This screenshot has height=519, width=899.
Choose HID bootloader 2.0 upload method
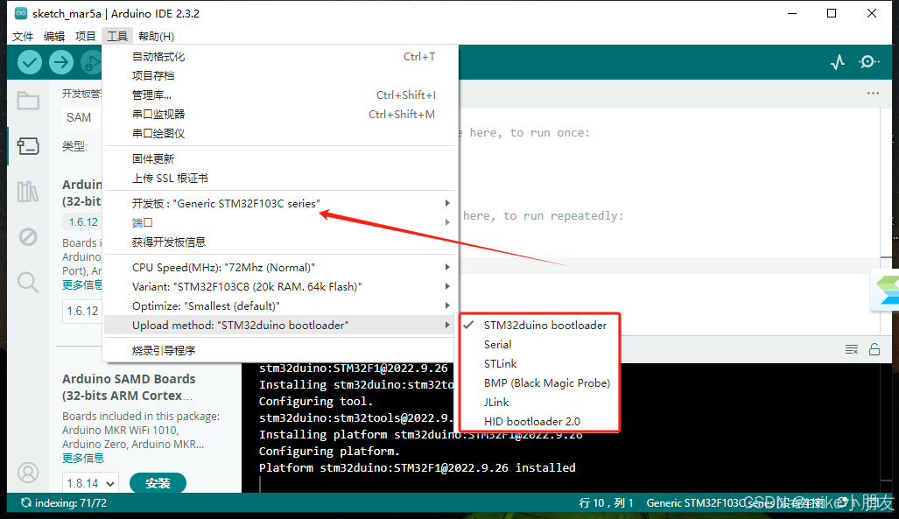tap(539, 422)
